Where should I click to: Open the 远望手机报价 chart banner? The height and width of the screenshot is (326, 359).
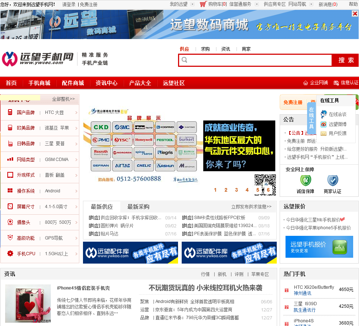pos(319,247)
